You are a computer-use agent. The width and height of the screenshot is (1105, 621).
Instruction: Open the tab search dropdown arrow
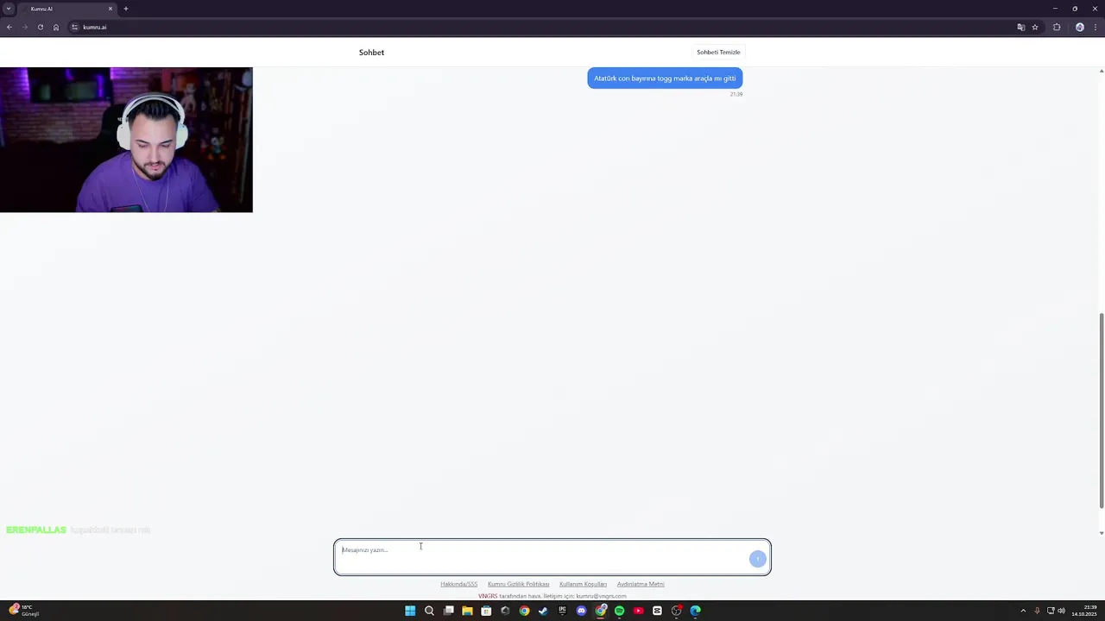[x=9, y=9]
